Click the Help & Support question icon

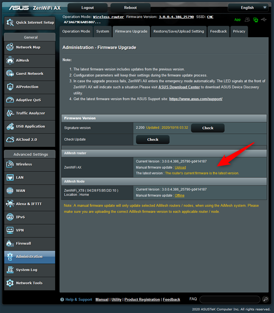pos(62,299)
